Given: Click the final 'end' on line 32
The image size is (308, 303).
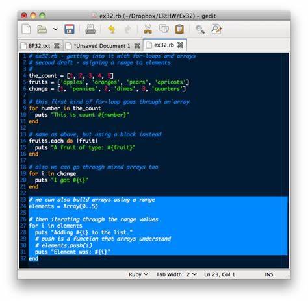Looking at the screenshot, I should coord(34,258).
